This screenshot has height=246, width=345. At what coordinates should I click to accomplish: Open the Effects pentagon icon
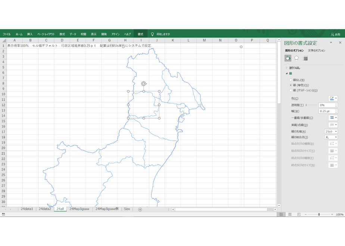click(296, 58)
